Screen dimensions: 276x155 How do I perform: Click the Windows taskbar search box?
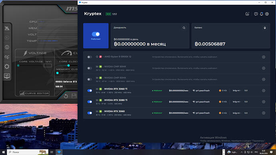click(28, 152)
